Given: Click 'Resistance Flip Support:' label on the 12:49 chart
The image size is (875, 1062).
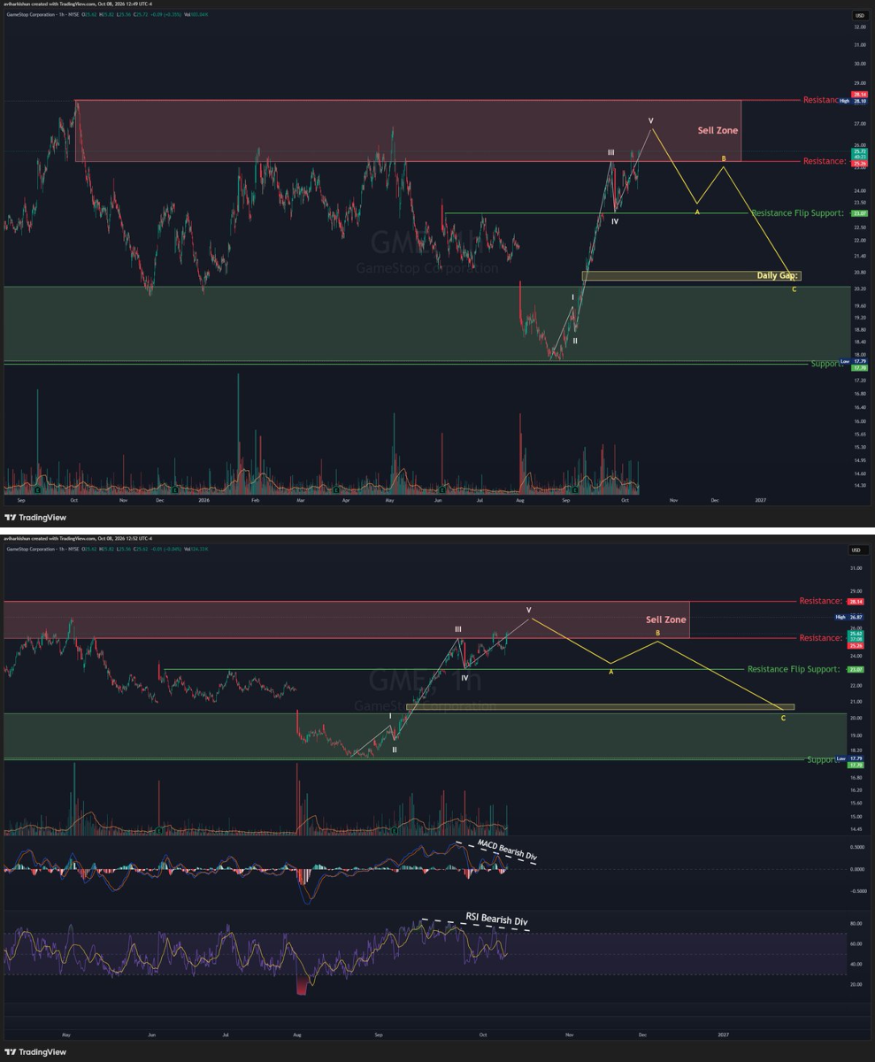Looking at the screenshot, I should pos(797,213).
